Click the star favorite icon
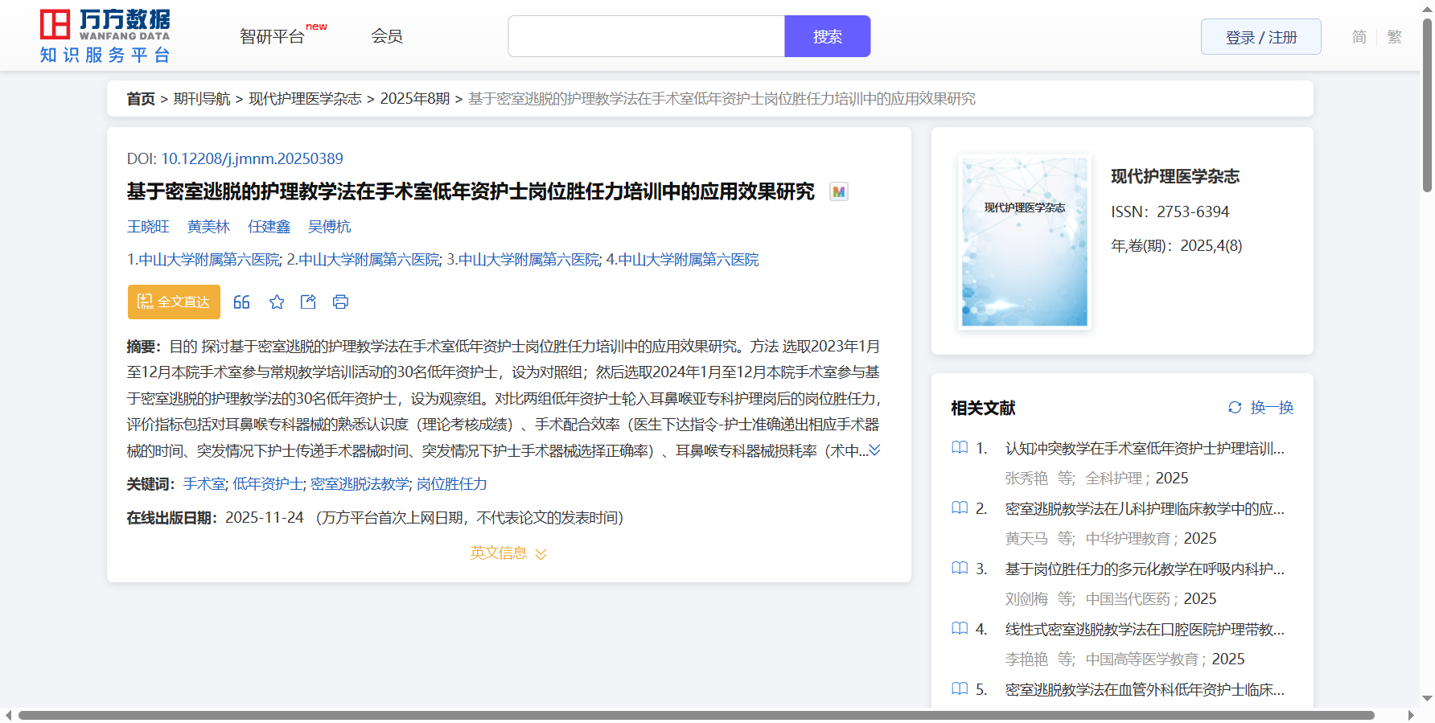1435x723 pixels. tap(277, 302)
